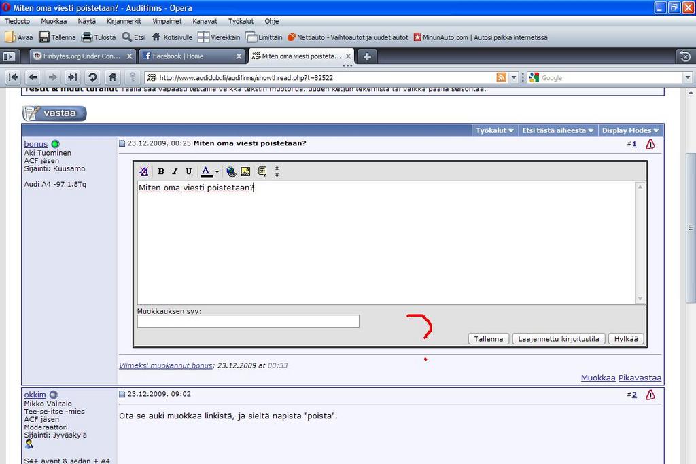Reload the page with the refresh icon
Image resolution: width=696 pixels, height=464 pixels.
(92, 77)
